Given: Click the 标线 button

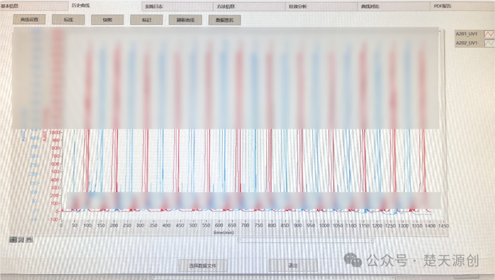Looking at the screenshot, I should click(x=68, y=20).
